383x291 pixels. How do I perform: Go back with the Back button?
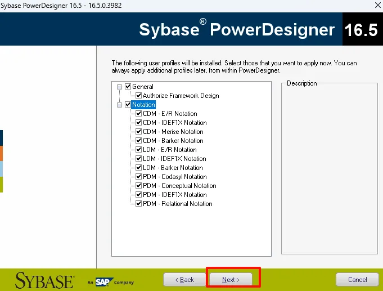pos(184,280)
